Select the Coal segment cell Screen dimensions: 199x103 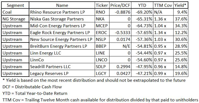pyautogui.click(x=15, y=12)
